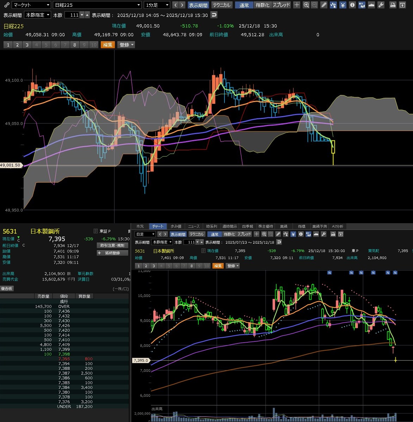Click the 本数 input field in top chart
This screenshot has height=422, width=413.
[72, 15]
